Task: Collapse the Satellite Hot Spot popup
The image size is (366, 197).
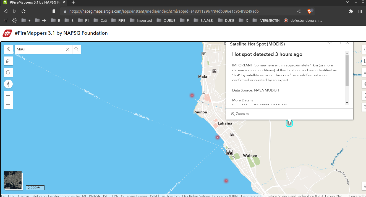Action: (330, 43)
